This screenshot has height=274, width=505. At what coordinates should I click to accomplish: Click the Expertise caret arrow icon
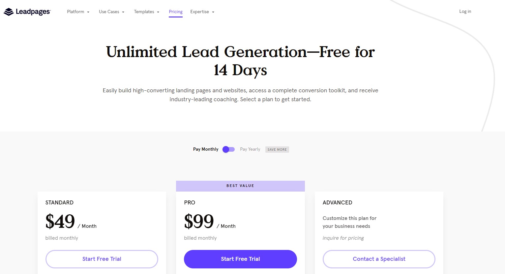[213, 12]
